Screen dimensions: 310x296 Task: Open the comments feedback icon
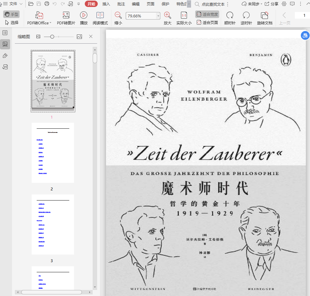(292, 4)
